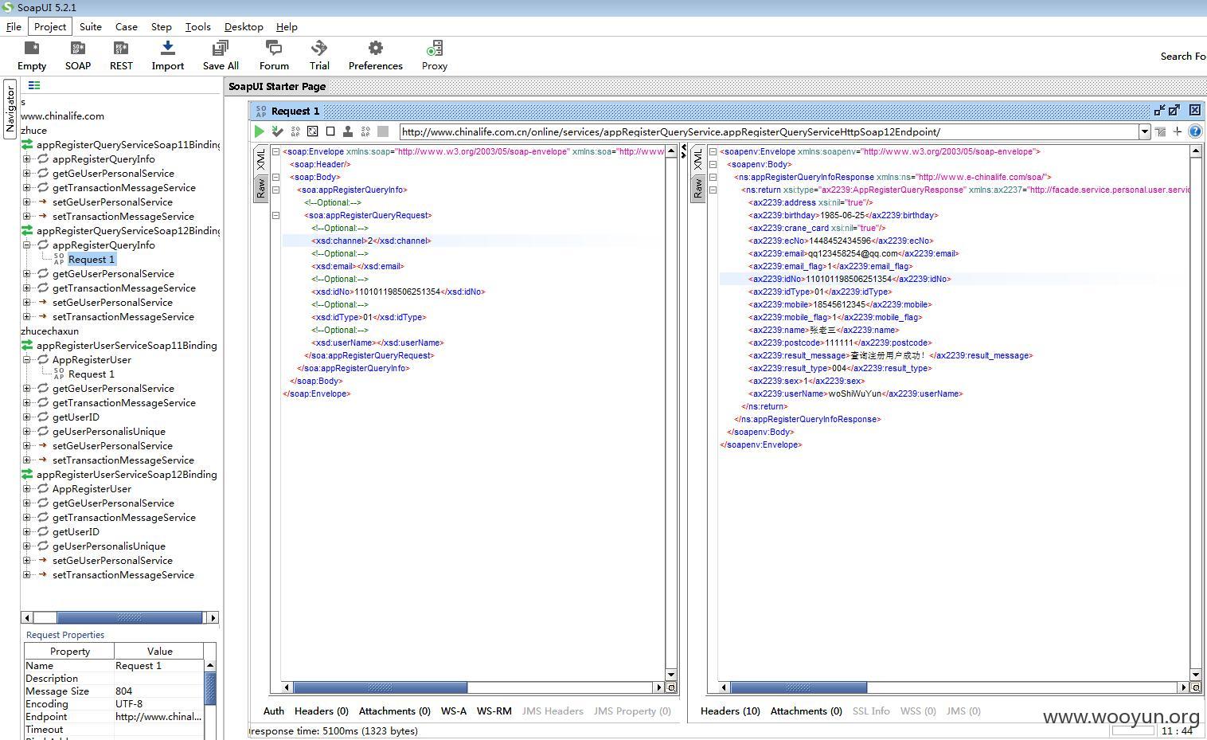
Task: Open response Headers (10) tab
Action: pos(730,711)
